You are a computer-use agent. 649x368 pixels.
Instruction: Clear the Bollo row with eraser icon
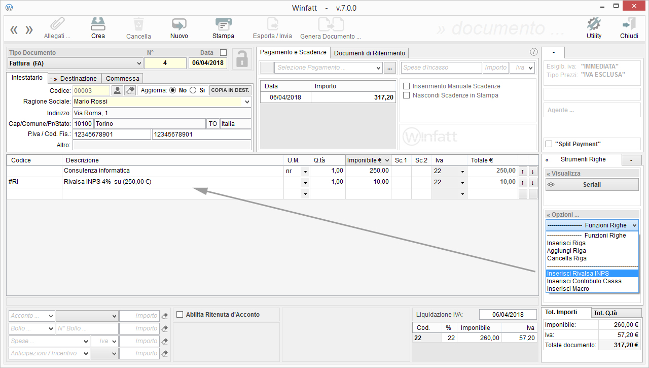(x=165, y=328)
